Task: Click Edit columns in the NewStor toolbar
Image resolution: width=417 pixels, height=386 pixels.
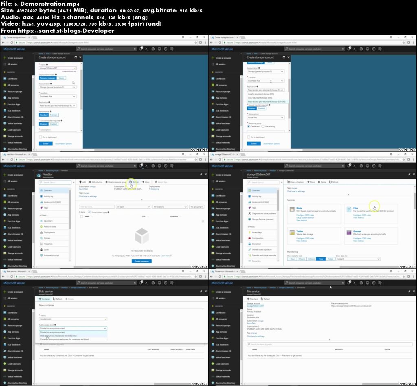Action: click(x=95, y=182)
